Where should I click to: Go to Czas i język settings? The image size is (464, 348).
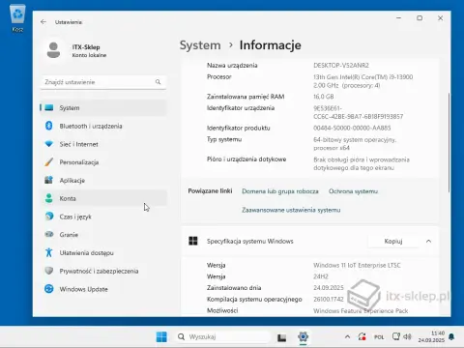pyautogui.click(x=103, y=217)
